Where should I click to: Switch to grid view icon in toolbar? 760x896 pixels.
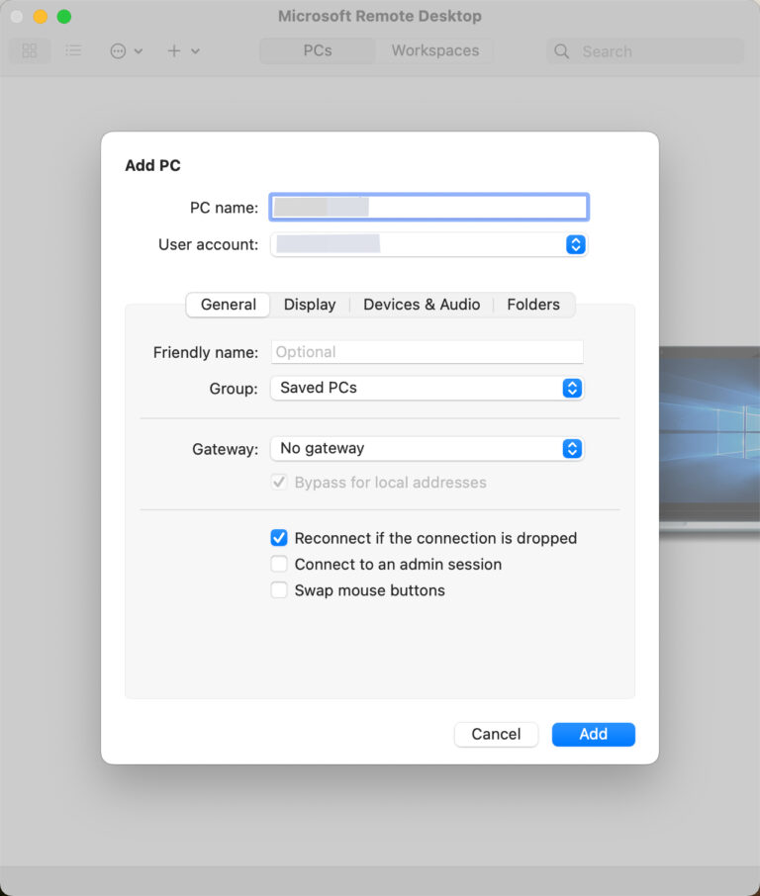point(30,50)
